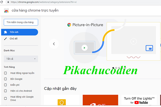This screenshot has height=107, width=161.
Task: Check the Bởi Google filter
Action: (6, 79)
